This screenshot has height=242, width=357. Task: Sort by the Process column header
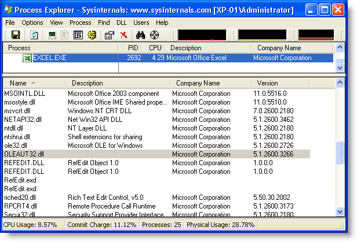tap(60, 48)
